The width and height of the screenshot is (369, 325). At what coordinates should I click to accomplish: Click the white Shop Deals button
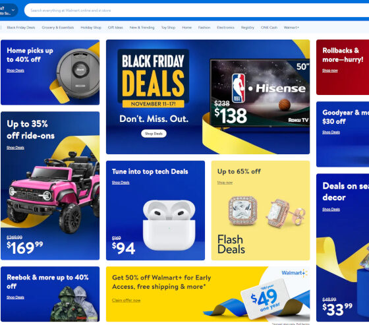[154, 134]
